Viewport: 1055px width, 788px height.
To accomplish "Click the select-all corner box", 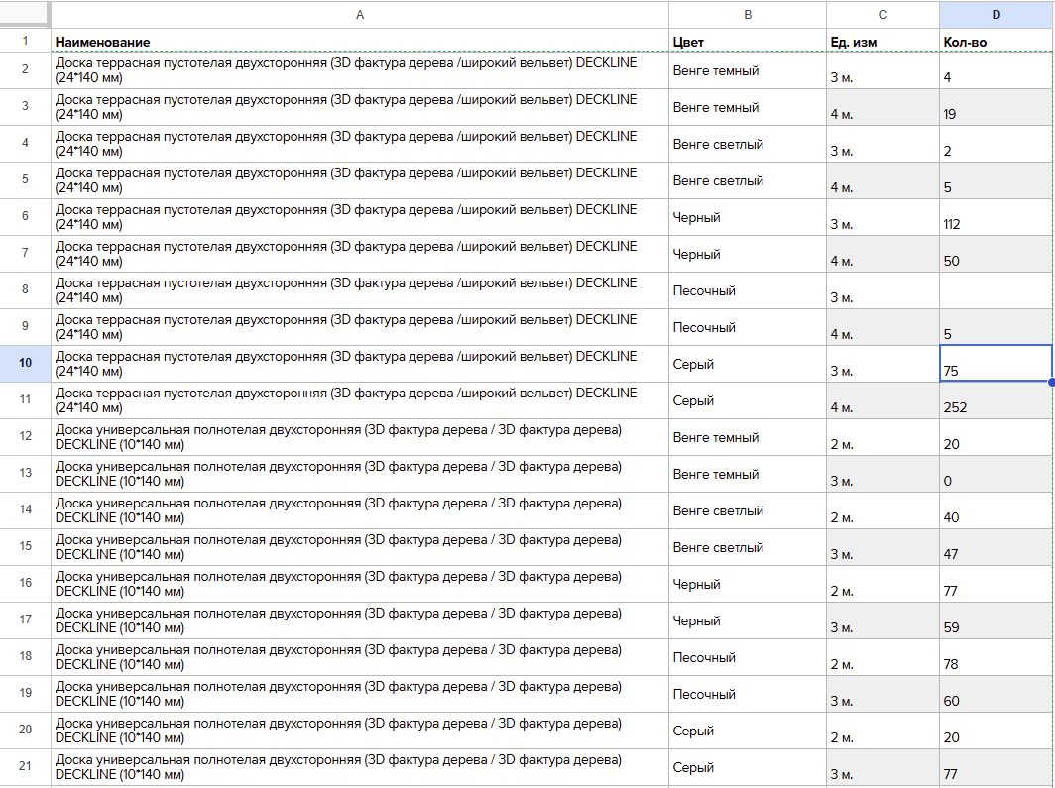I will (25, 15).
